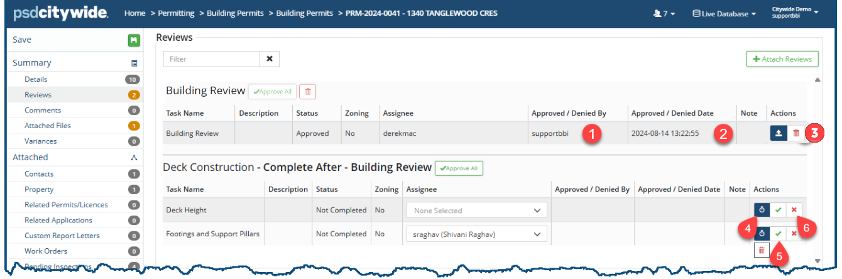This screenshot has height=279, width=842.
Task: Open Custom Report Letters in sidebar
Action: [62, 236]
